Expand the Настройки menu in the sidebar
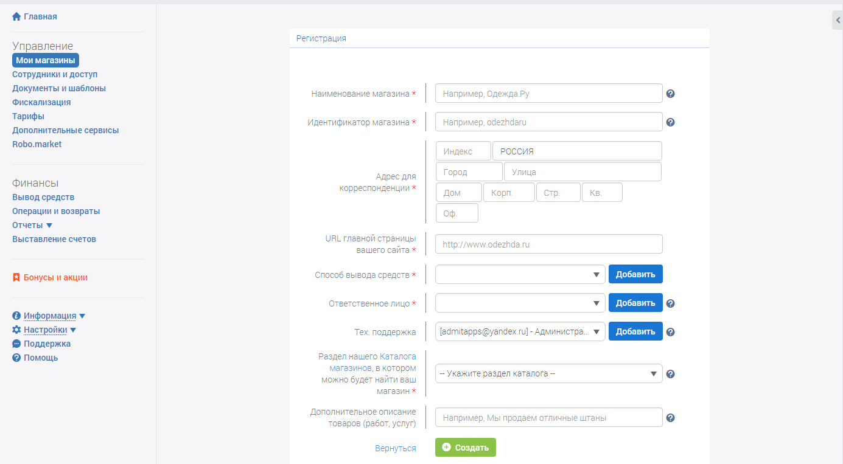843x464 pixels. (x=73, y=330)
